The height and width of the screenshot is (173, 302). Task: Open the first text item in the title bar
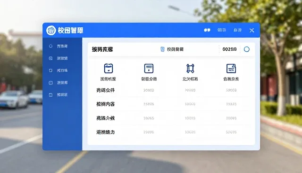[x=222, y=30]
